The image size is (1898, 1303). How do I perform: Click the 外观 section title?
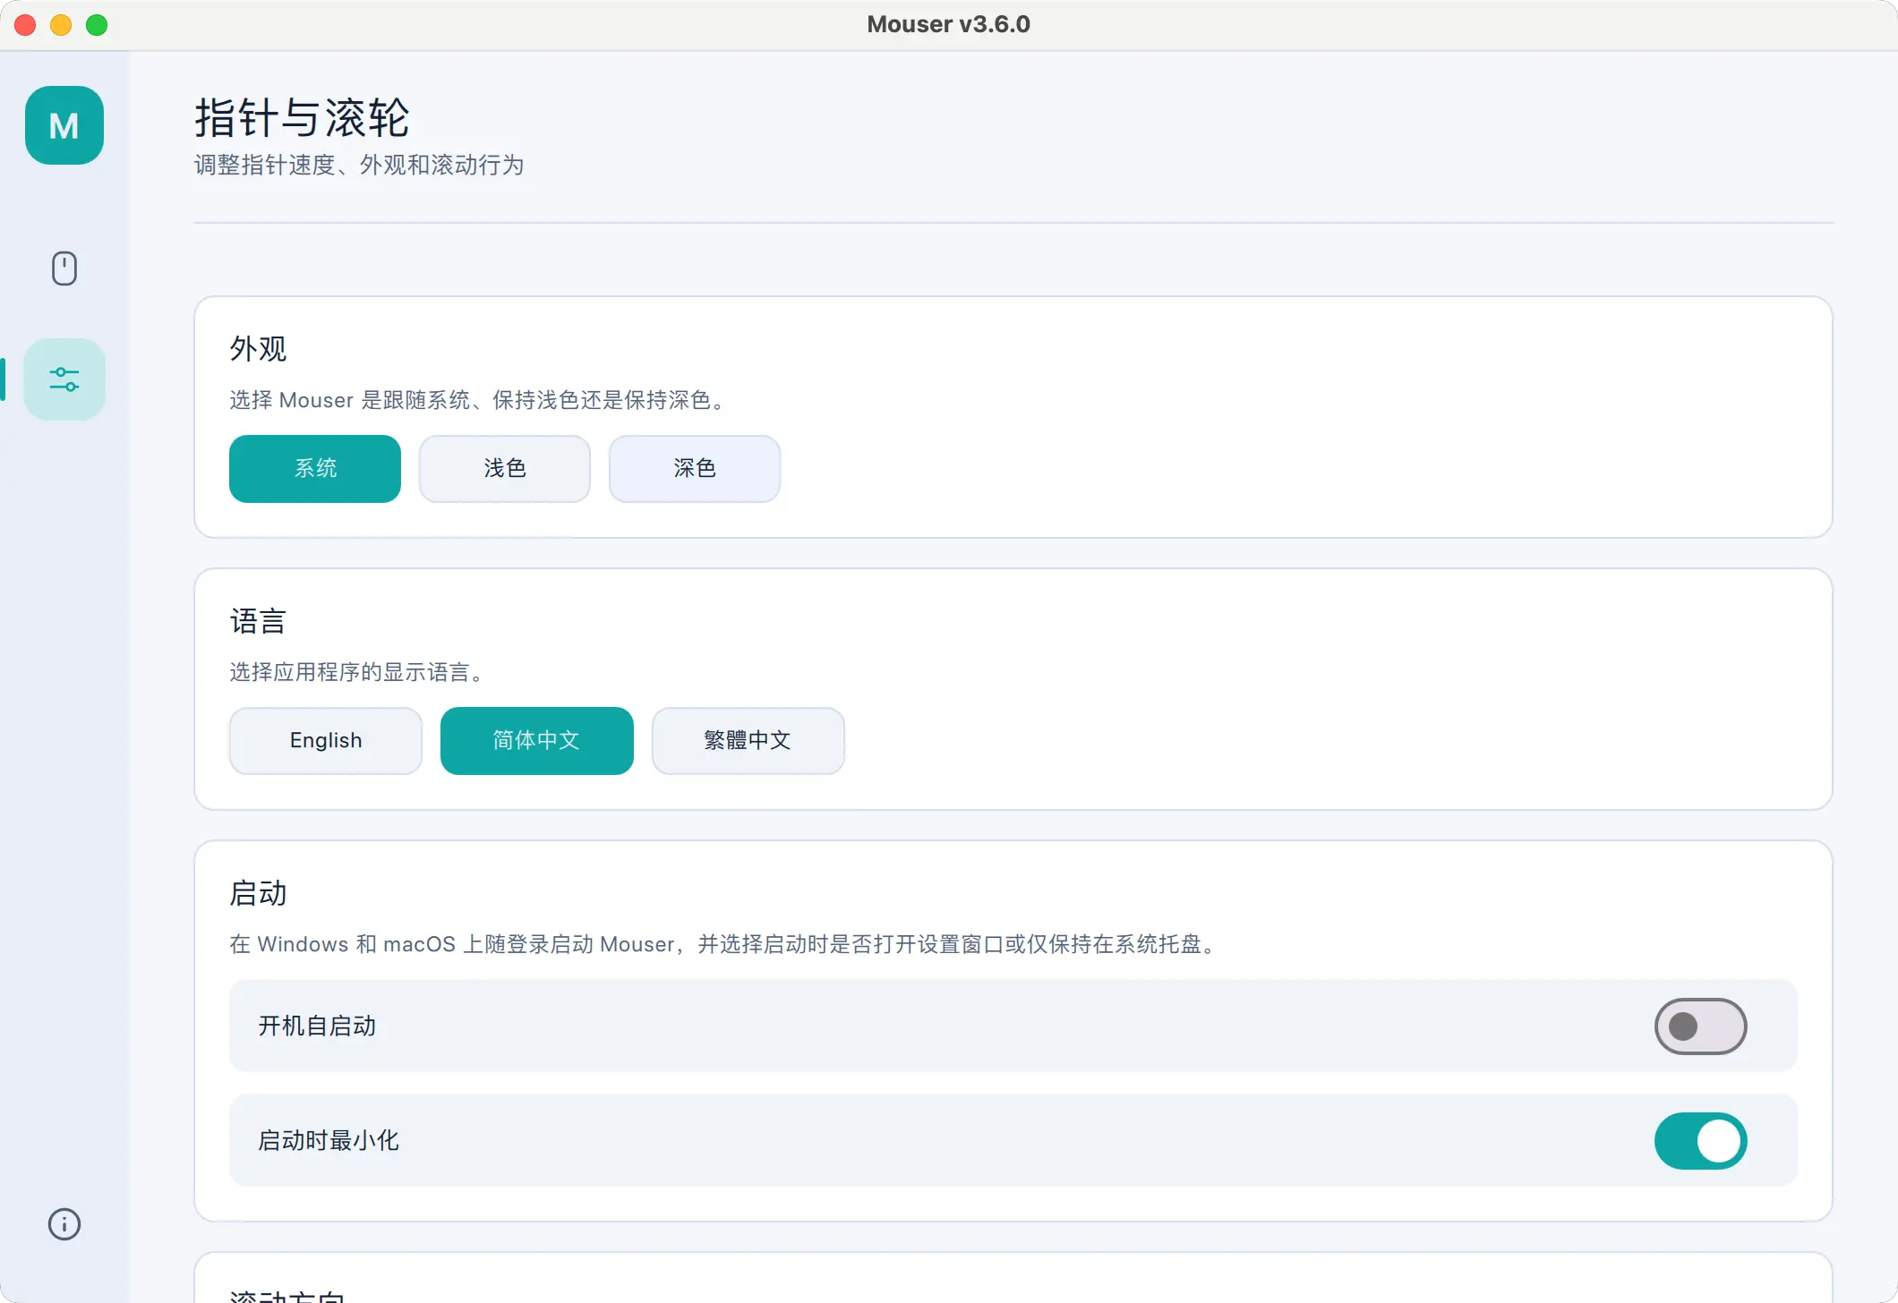click(258, 349)
